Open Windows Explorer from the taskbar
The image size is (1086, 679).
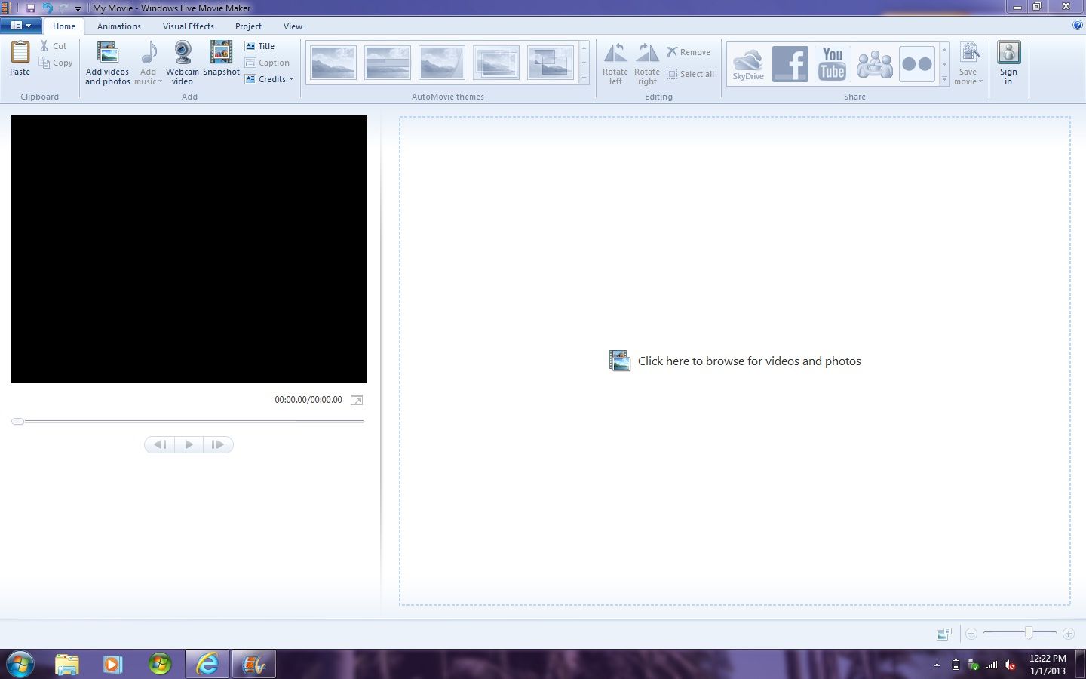click(x=67, y=665)
